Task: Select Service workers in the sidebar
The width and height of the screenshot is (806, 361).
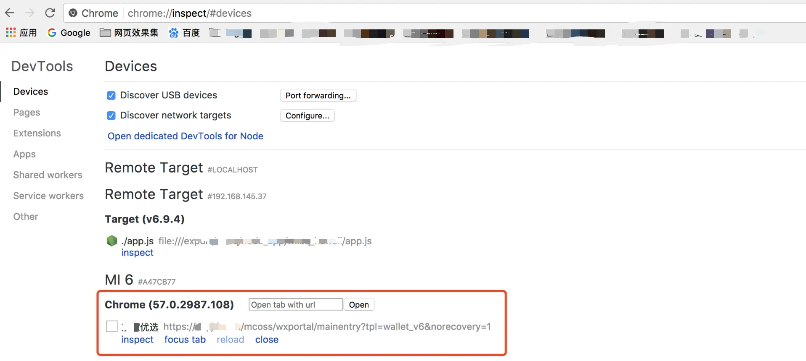Action: (48, 196)
